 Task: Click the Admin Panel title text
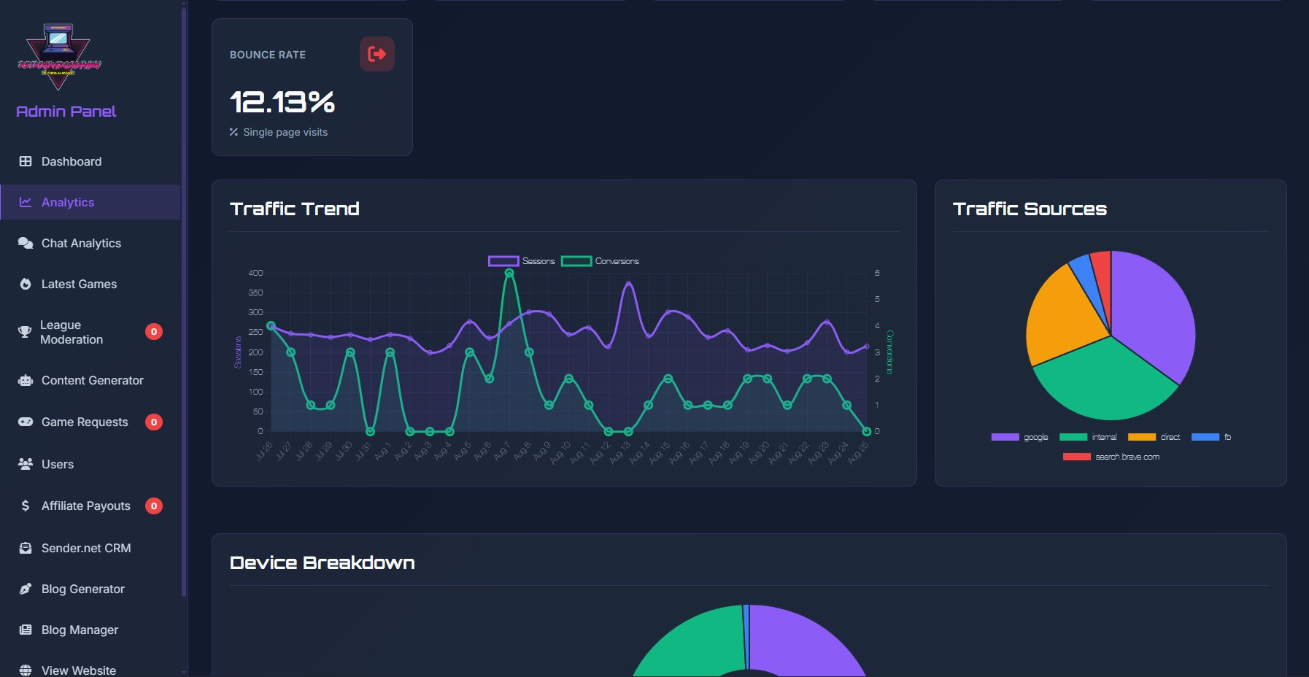(x=66, y=112)
